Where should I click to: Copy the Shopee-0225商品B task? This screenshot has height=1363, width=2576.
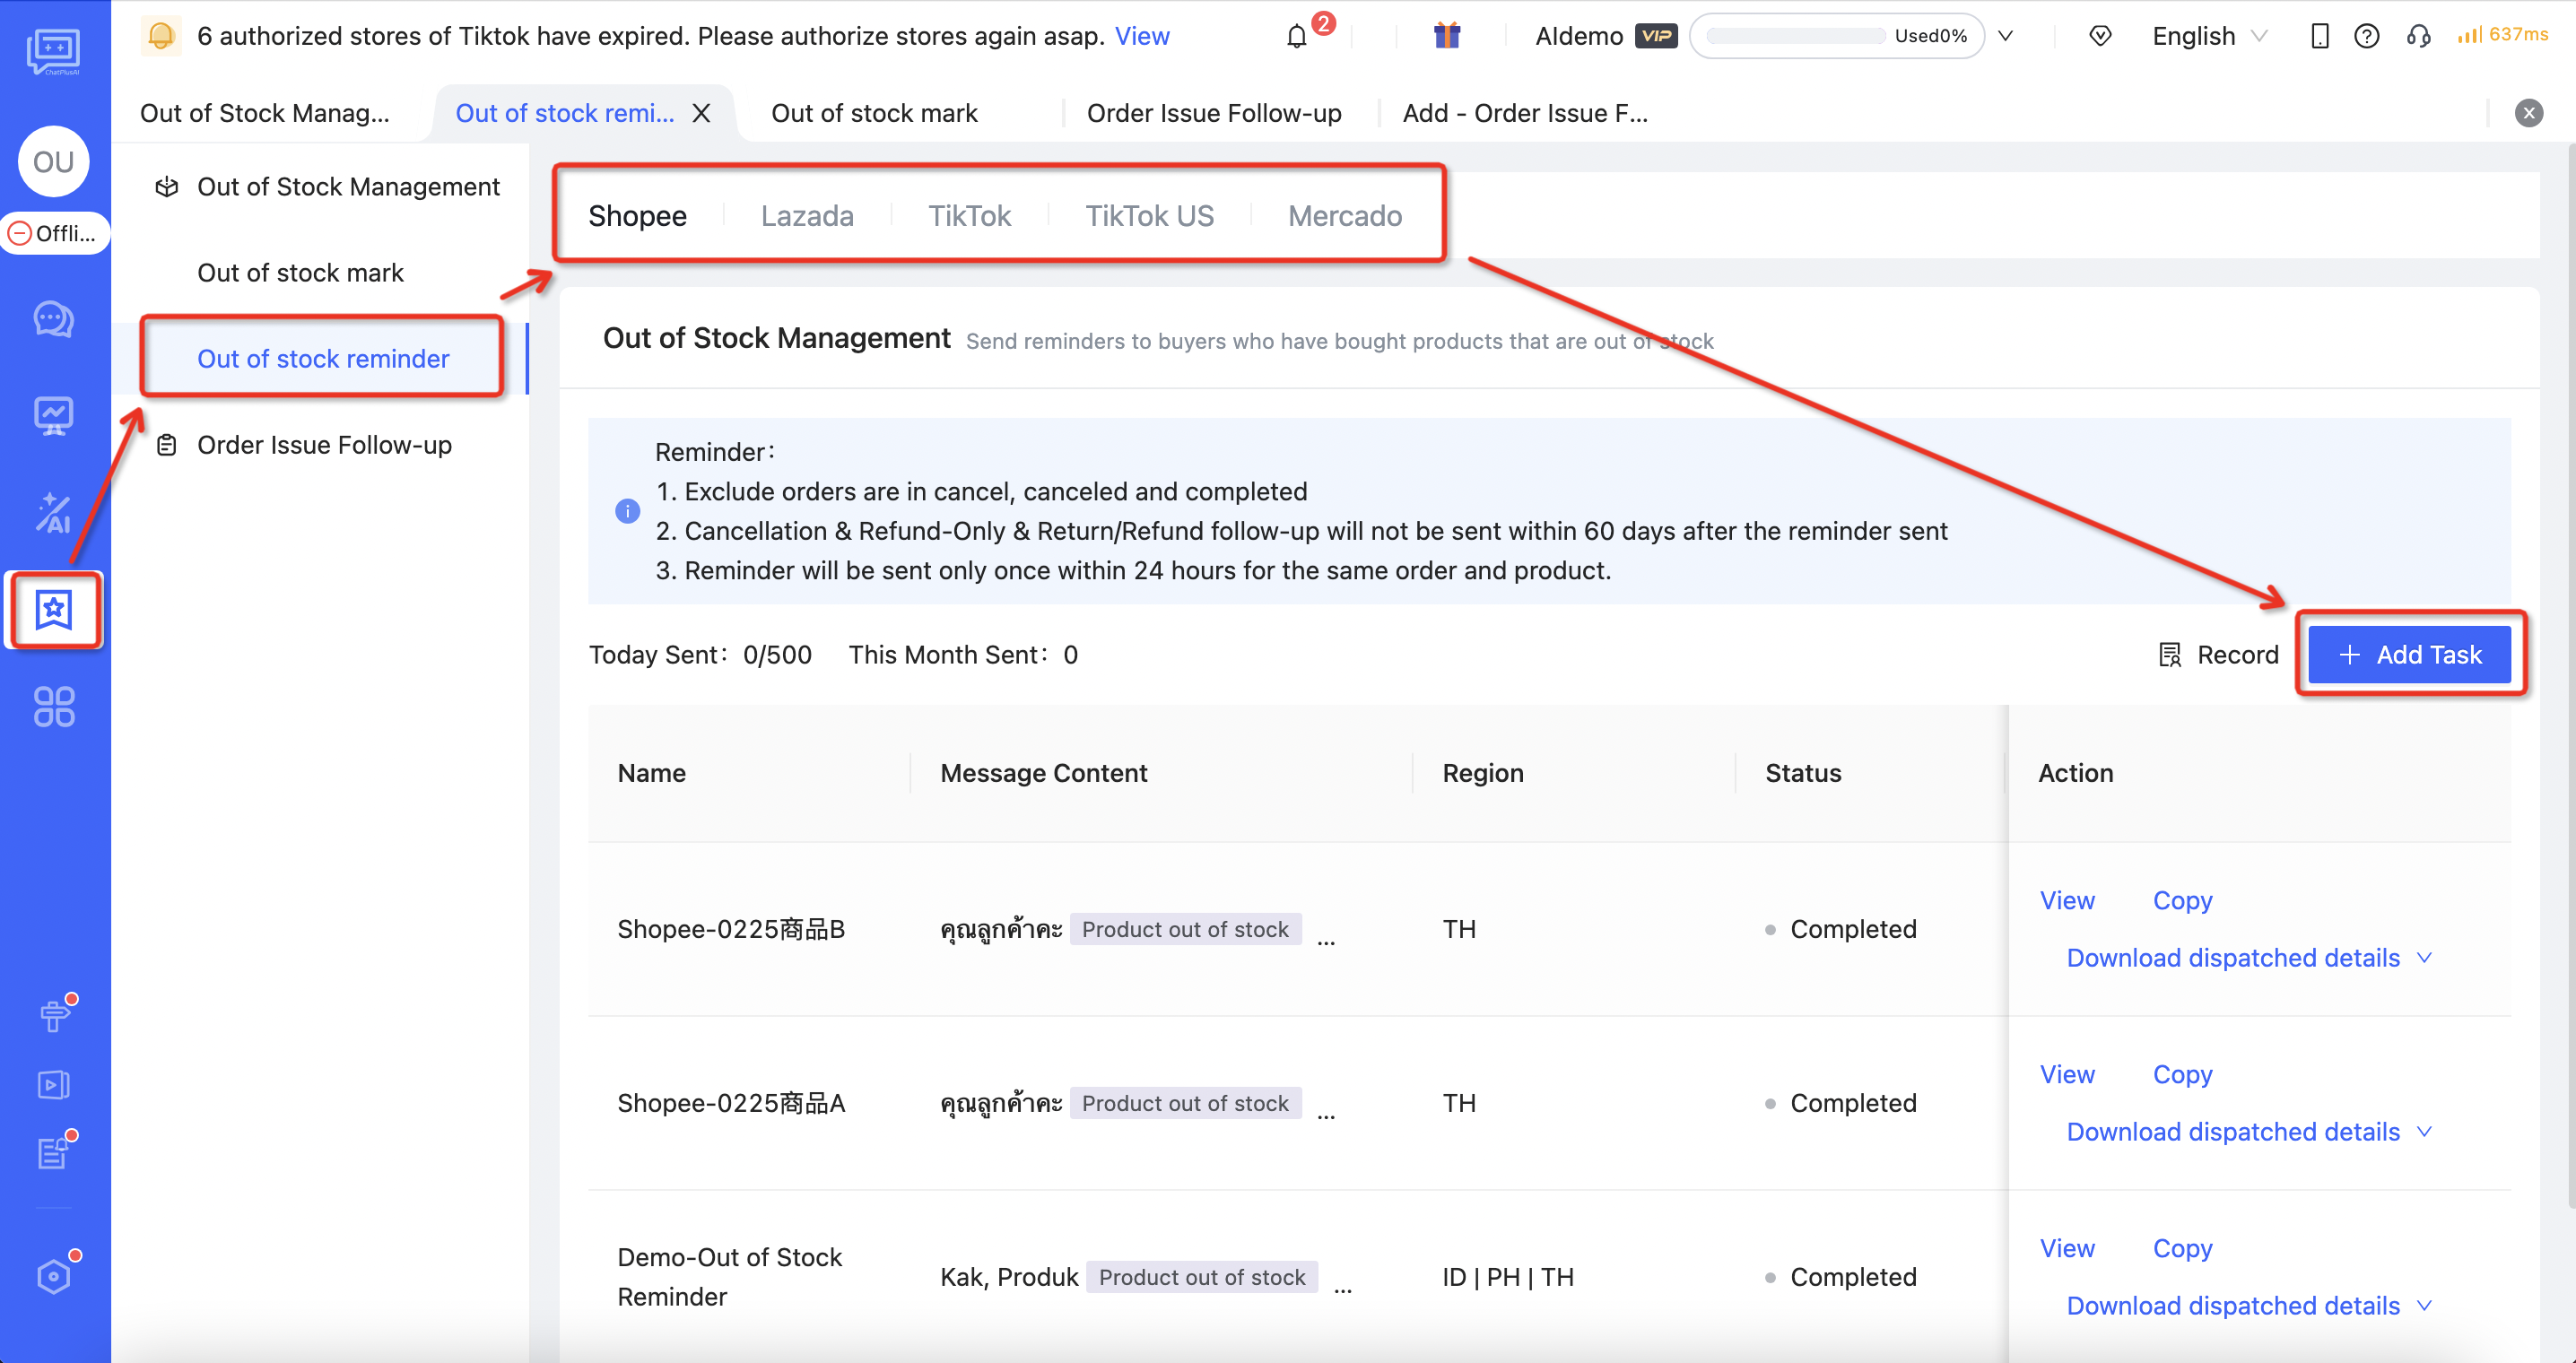click(2182, 900)
